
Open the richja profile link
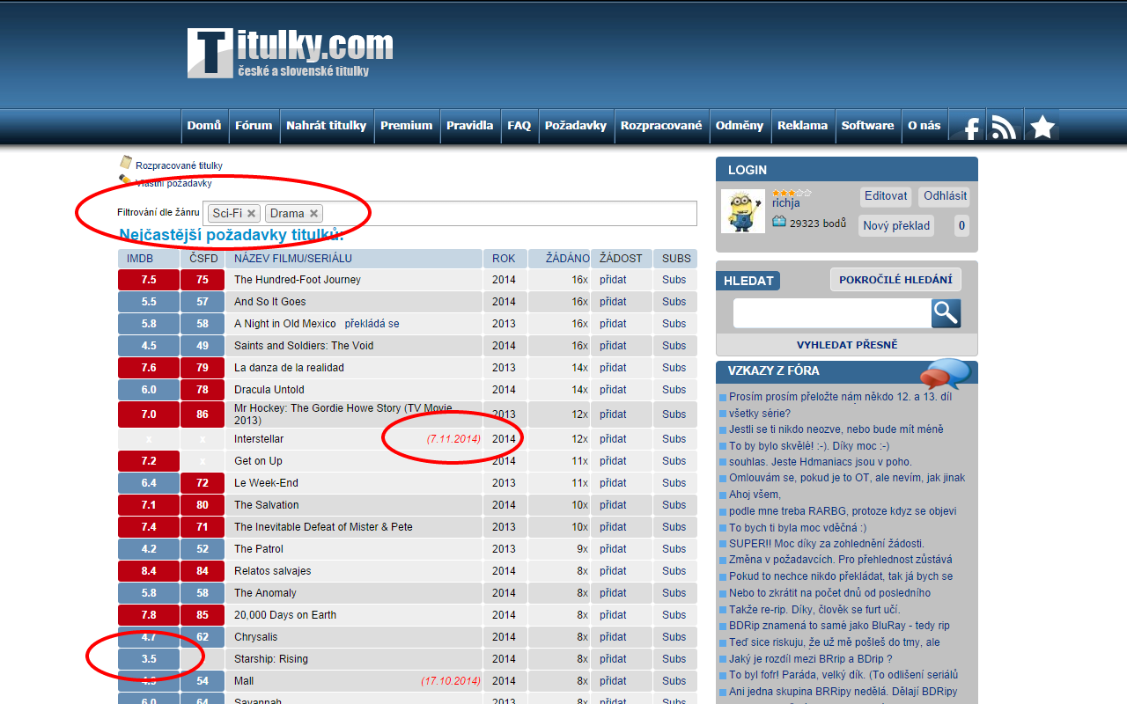[786, 203]
